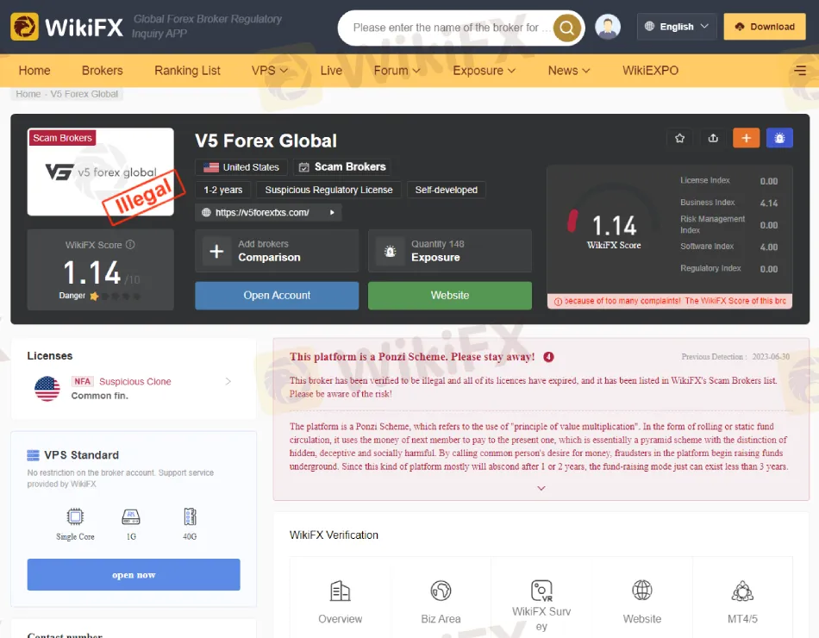The image size is (819, 638).
Task: Click the WikiFX Verification heading
Action: [x=334, y=535]
